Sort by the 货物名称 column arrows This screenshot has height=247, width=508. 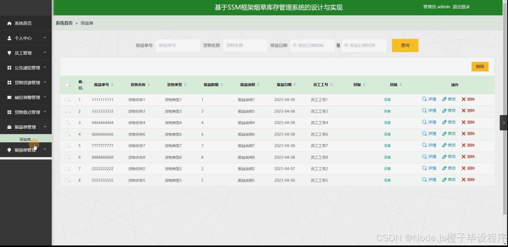[149, 85]
